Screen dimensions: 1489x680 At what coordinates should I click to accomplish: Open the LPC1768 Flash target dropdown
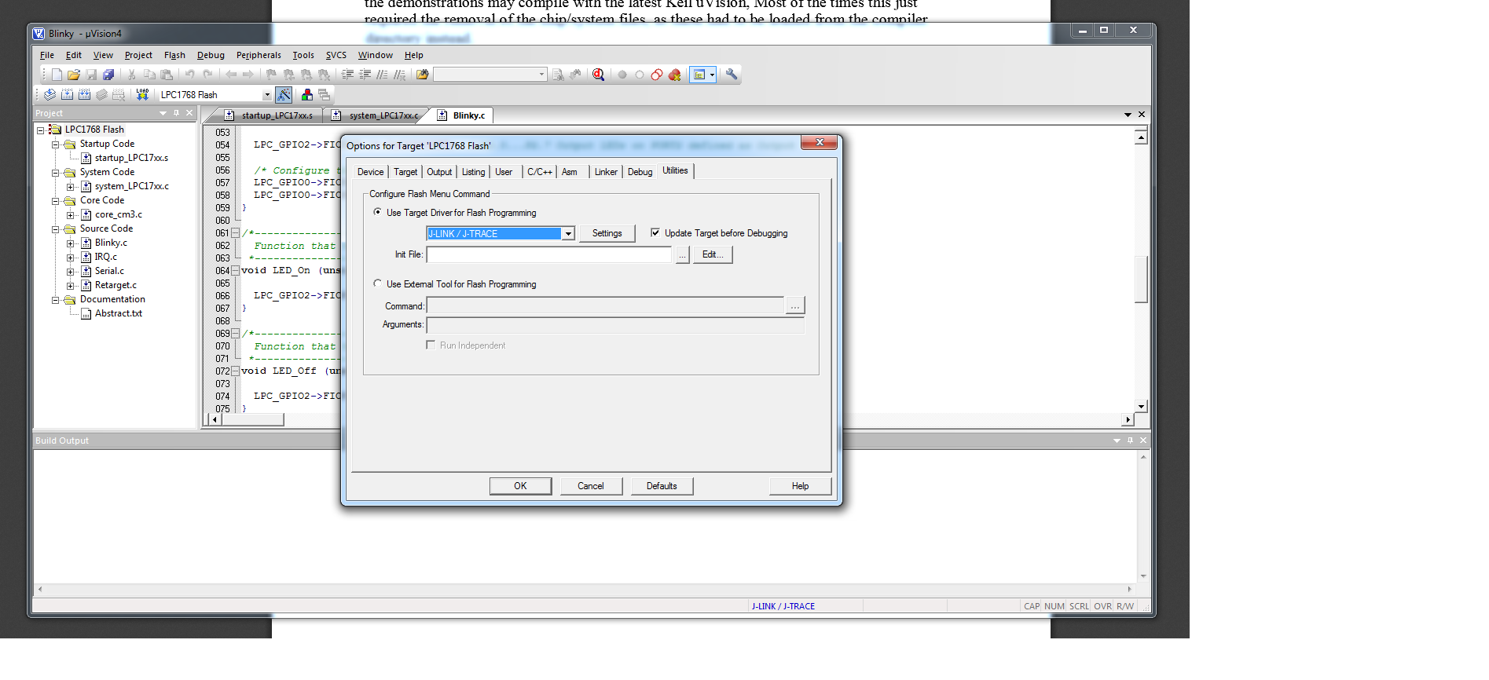(266, 95)
